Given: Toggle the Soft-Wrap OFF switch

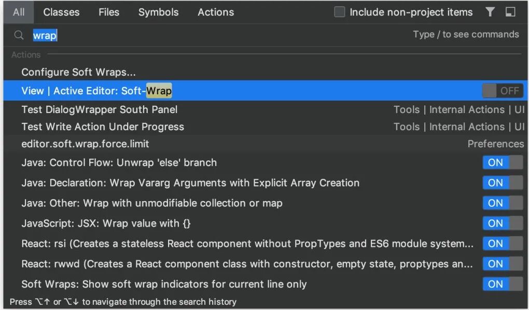Looking at the screenshot, I should [502, 91].
